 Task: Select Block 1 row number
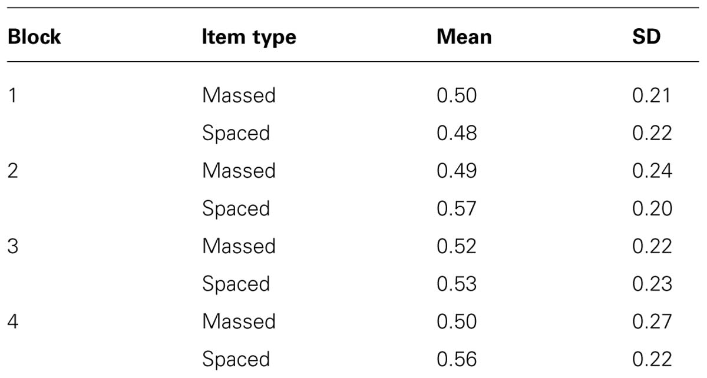pyautogui.click(x=12, y=95)
